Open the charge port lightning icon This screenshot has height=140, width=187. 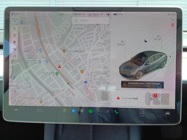coord(170,56)
